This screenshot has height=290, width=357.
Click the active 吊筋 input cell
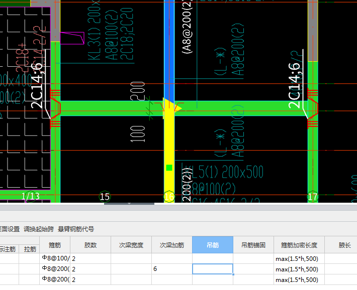(x=213, y=269)
